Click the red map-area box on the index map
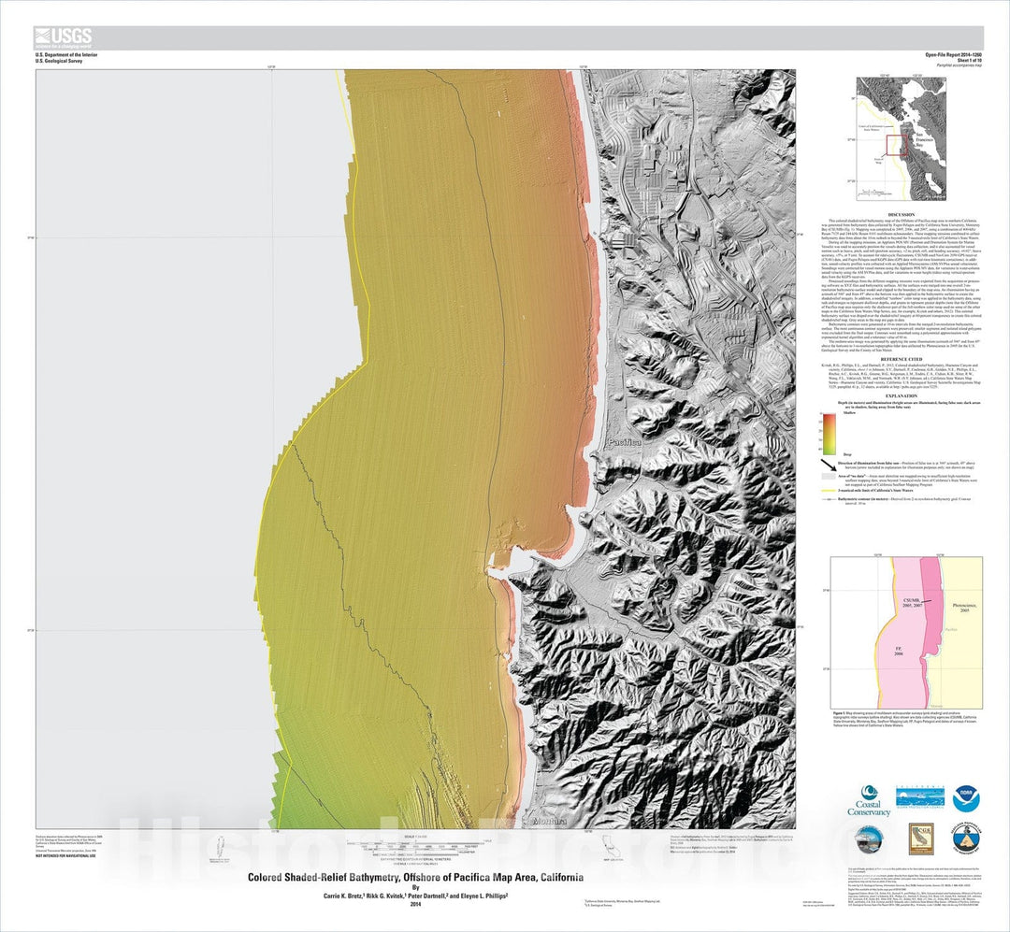The height and width of the screenshot is (932, 1010). (x=899, y=145)
